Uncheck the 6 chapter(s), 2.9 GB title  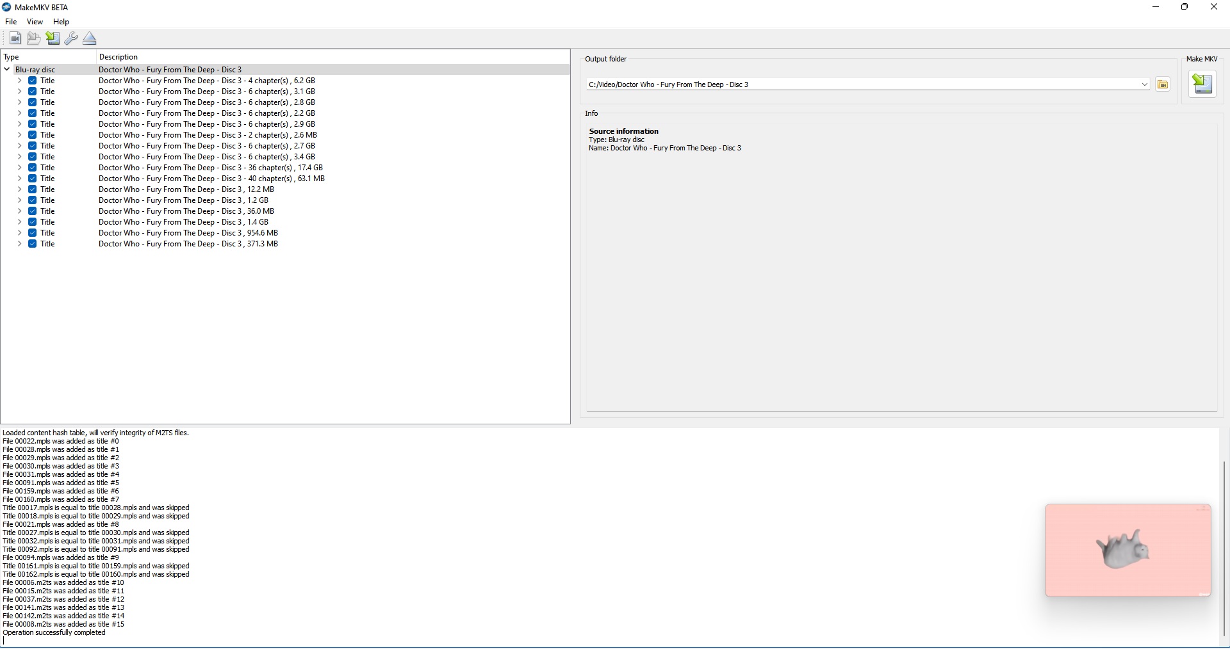32,124
